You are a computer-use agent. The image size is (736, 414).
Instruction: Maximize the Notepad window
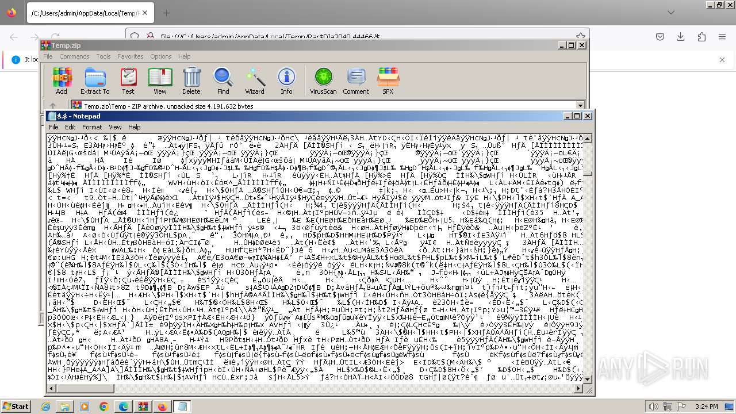(x=577, y=116)
